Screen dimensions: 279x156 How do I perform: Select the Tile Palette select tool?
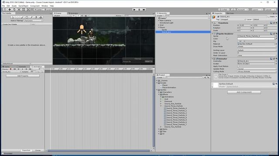[x=13, y=17]
